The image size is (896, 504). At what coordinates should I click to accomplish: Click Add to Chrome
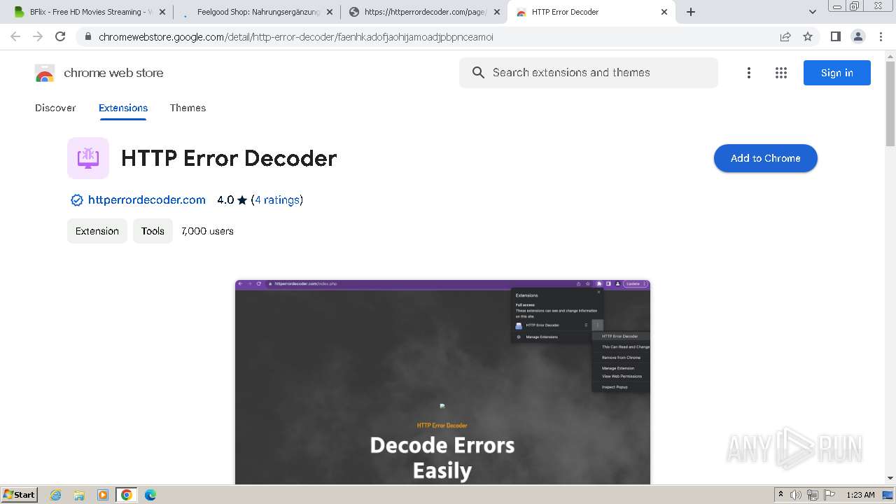[765, 158]
